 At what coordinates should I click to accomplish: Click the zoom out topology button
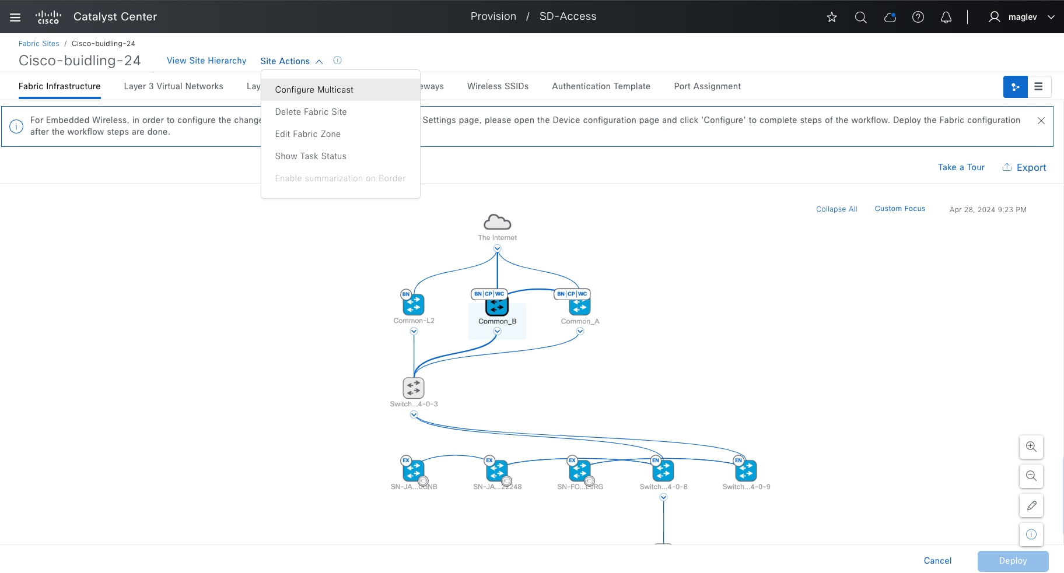1031,476
